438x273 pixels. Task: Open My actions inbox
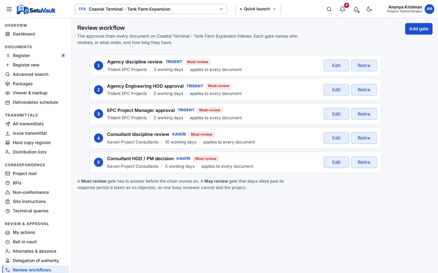coord(36,232)
